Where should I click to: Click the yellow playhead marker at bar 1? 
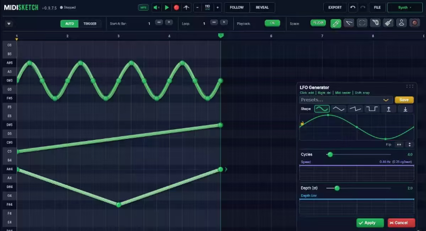(17, 39)
